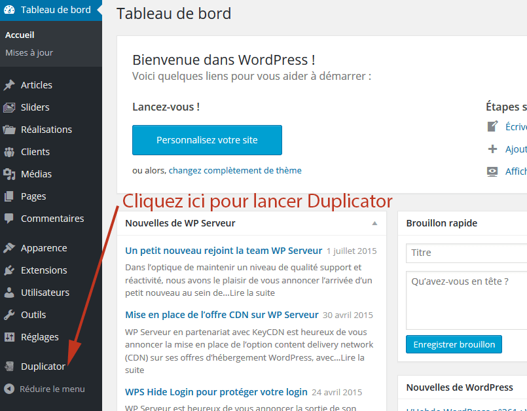Click the Écrivez link in Étapes suivantes
Screen dimensions: 527x411
click(x=516, y=127)
